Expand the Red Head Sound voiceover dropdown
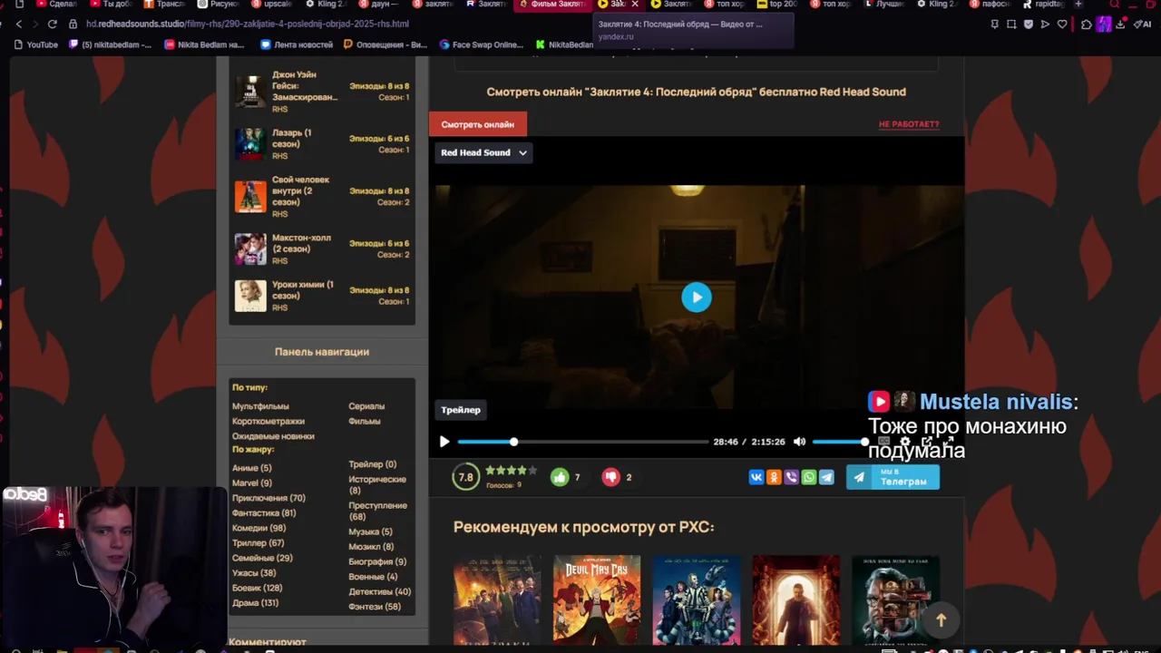This screenshot has height=653, width=1161. pyautogui.click(x=483, y=152)
